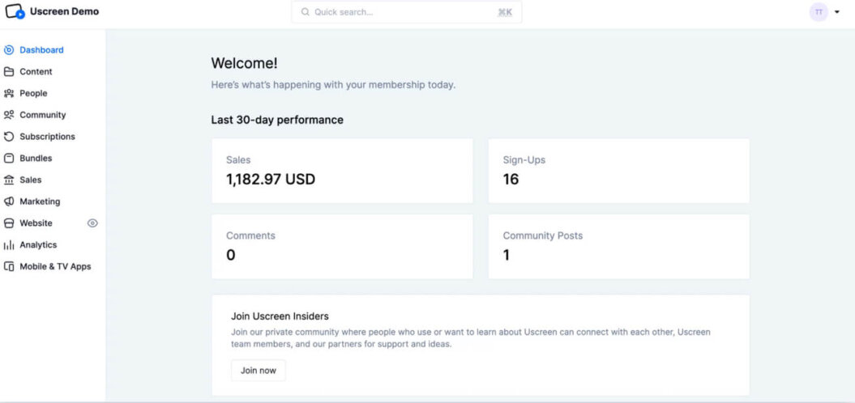Click the Content folder icon
This screenshot has height=403, width=855.
[9, 72]
